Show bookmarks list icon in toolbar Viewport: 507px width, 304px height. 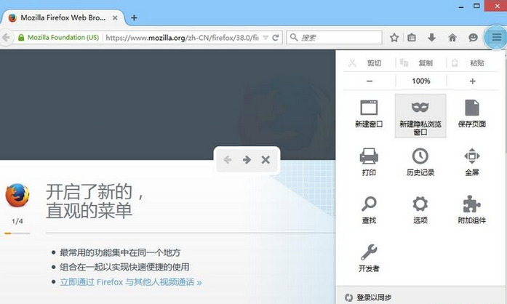click(x=412, y=38)
